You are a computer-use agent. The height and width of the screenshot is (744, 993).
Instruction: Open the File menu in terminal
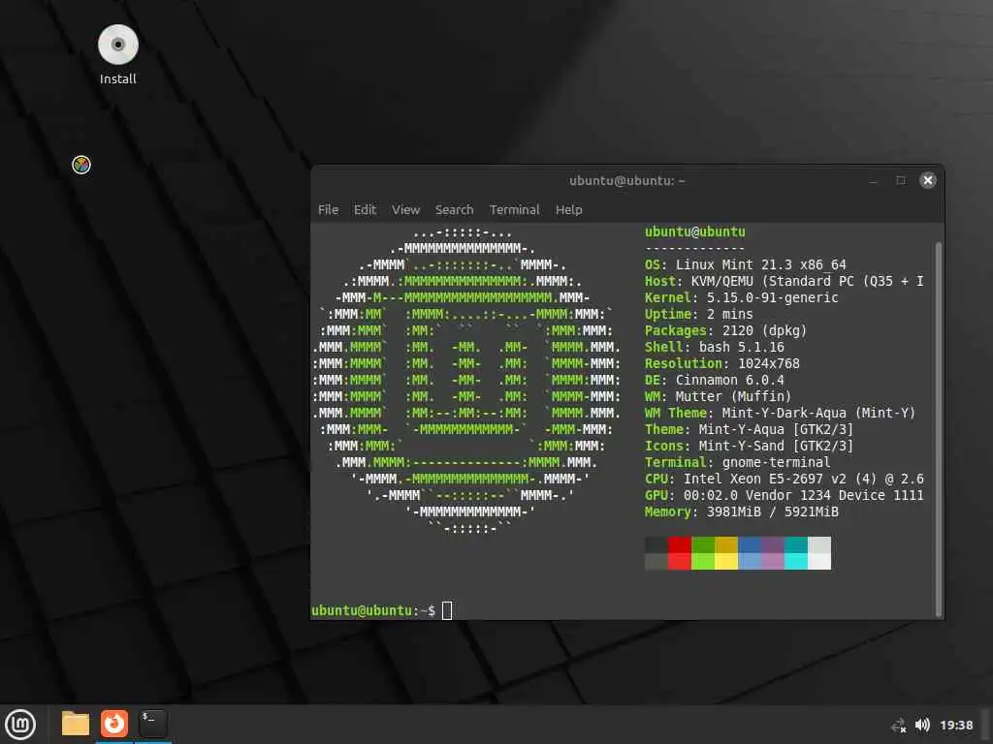coord(328,209)
